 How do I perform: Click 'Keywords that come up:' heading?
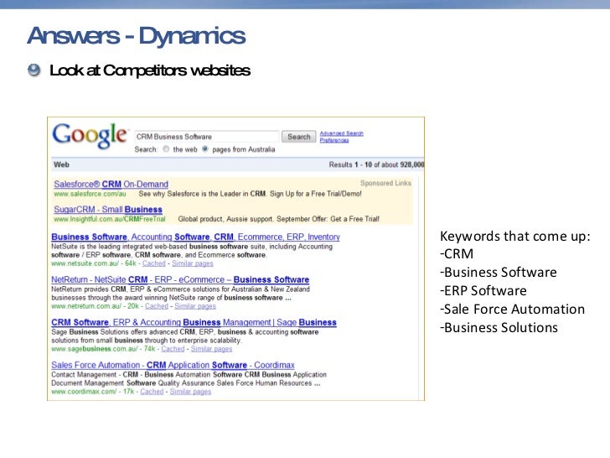(x=515, y=237)
